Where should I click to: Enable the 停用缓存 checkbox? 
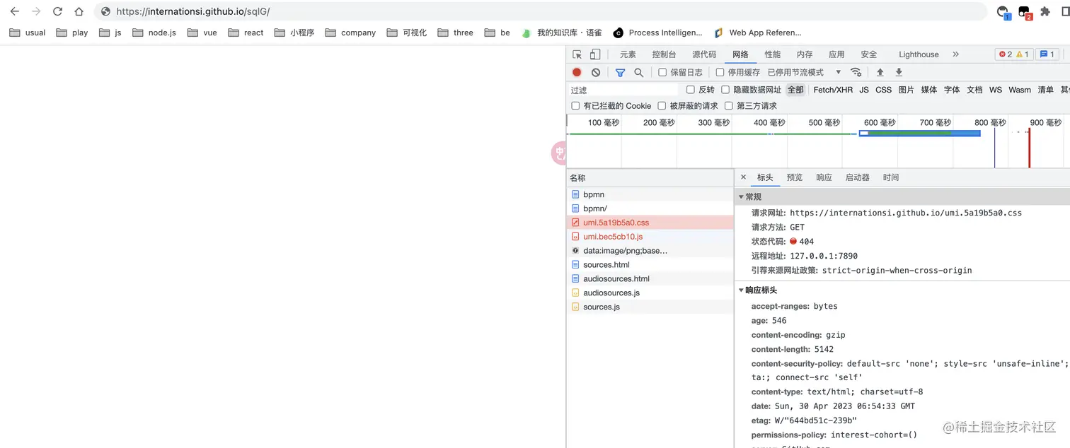pos(720,72)
